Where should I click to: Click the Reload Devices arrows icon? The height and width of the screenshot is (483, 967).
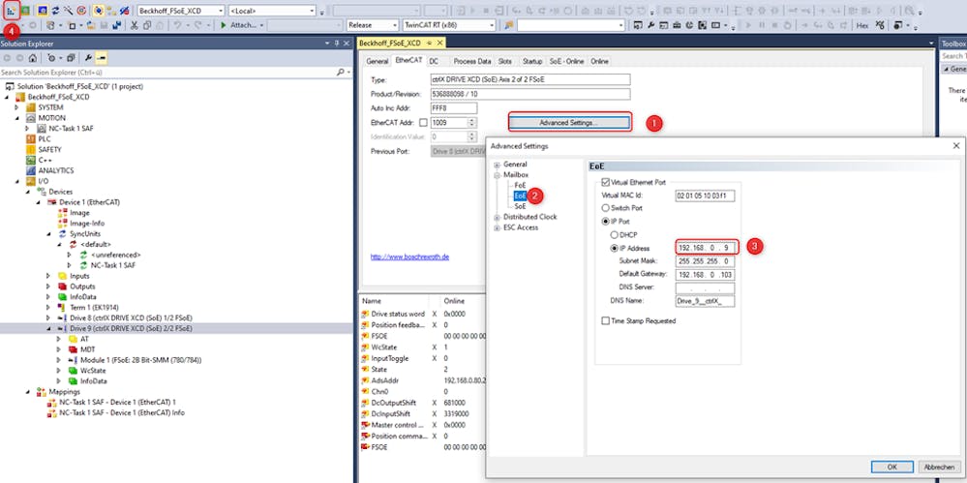pyautogui.click(x=55, y=11)
